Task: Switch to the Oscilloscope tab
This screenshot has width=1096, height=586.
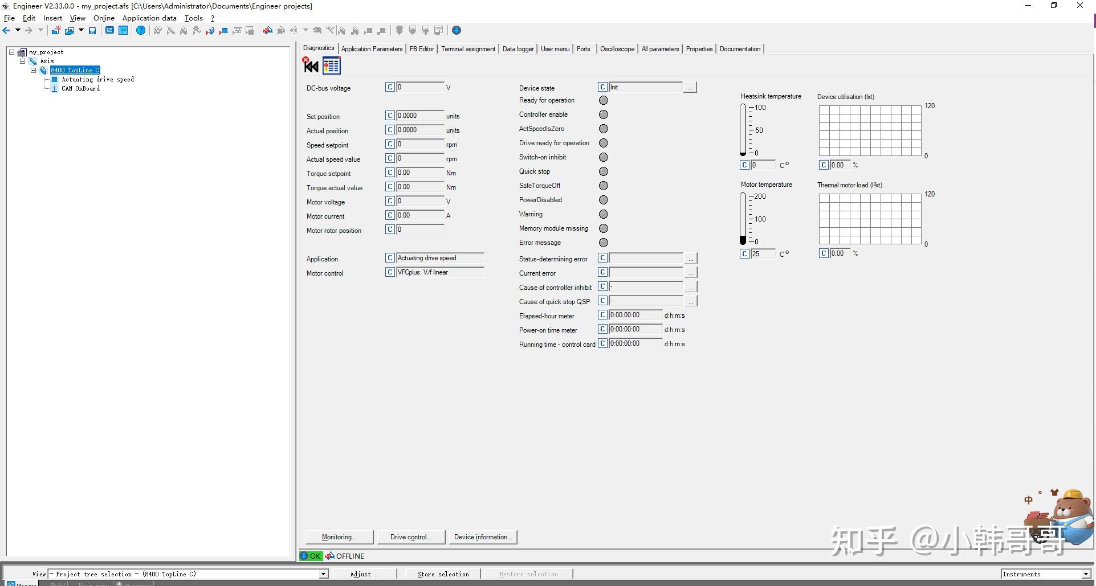Action: tap(617, 49)
